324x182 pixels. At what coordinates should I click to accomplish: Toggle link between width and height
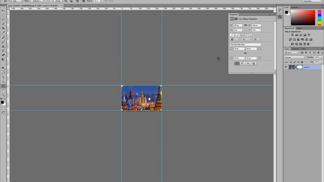[x=246, y=25]
